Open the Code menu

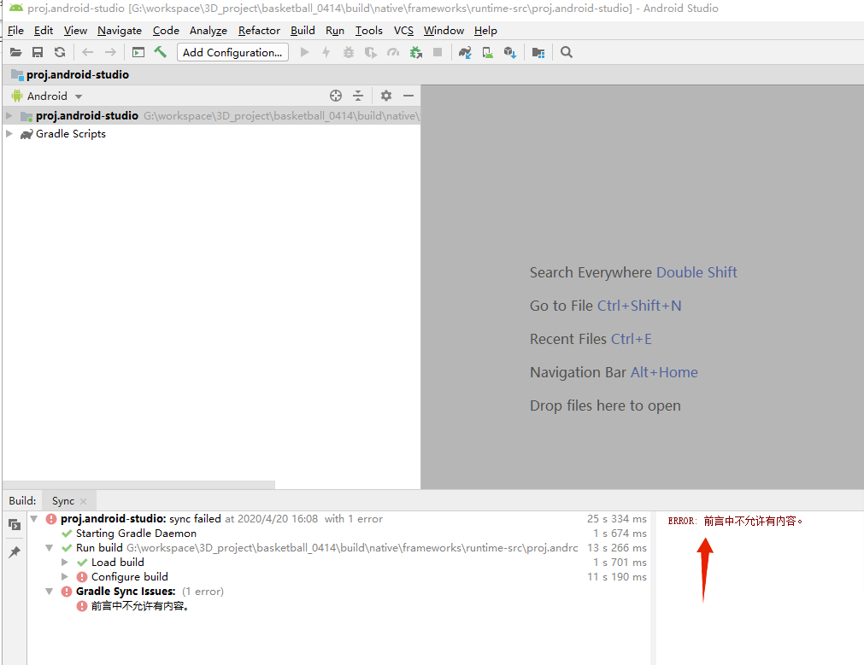pos(166,30)
